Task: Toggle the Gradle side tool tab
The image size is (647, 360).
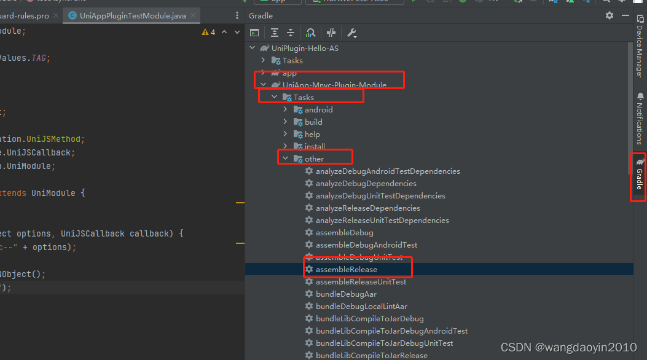Action: coord(639,175)
